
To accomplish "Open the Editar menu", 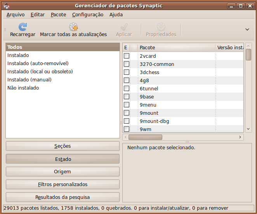I will [38, 15].
